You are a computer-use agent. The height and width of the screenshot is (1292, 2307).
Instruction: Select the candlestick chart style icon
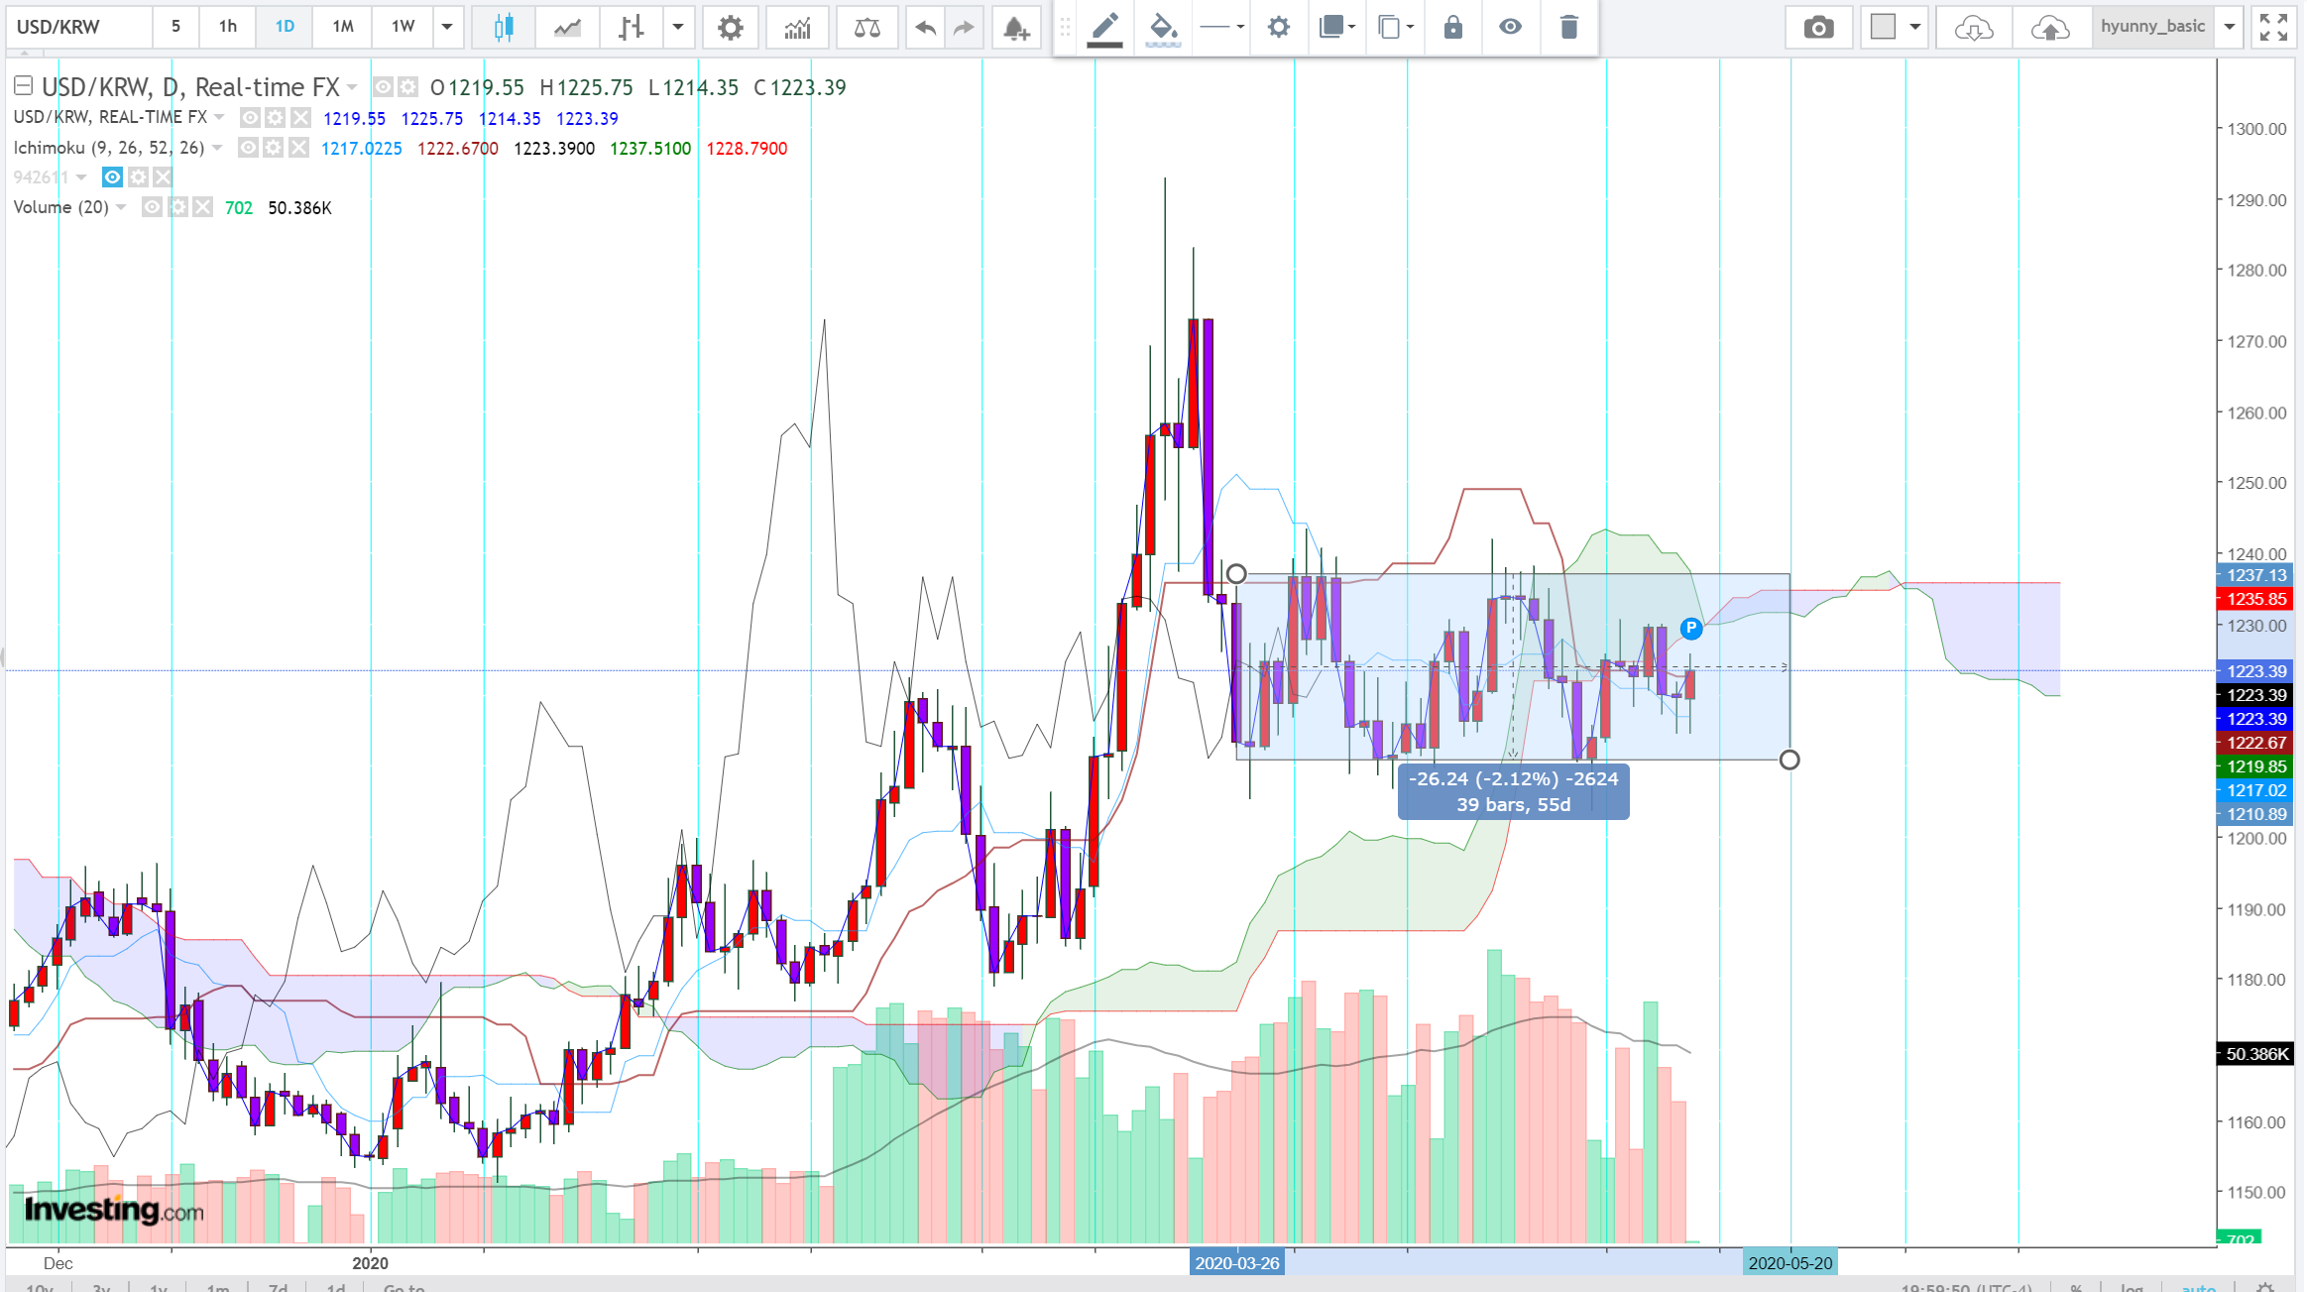pos(504,27)
